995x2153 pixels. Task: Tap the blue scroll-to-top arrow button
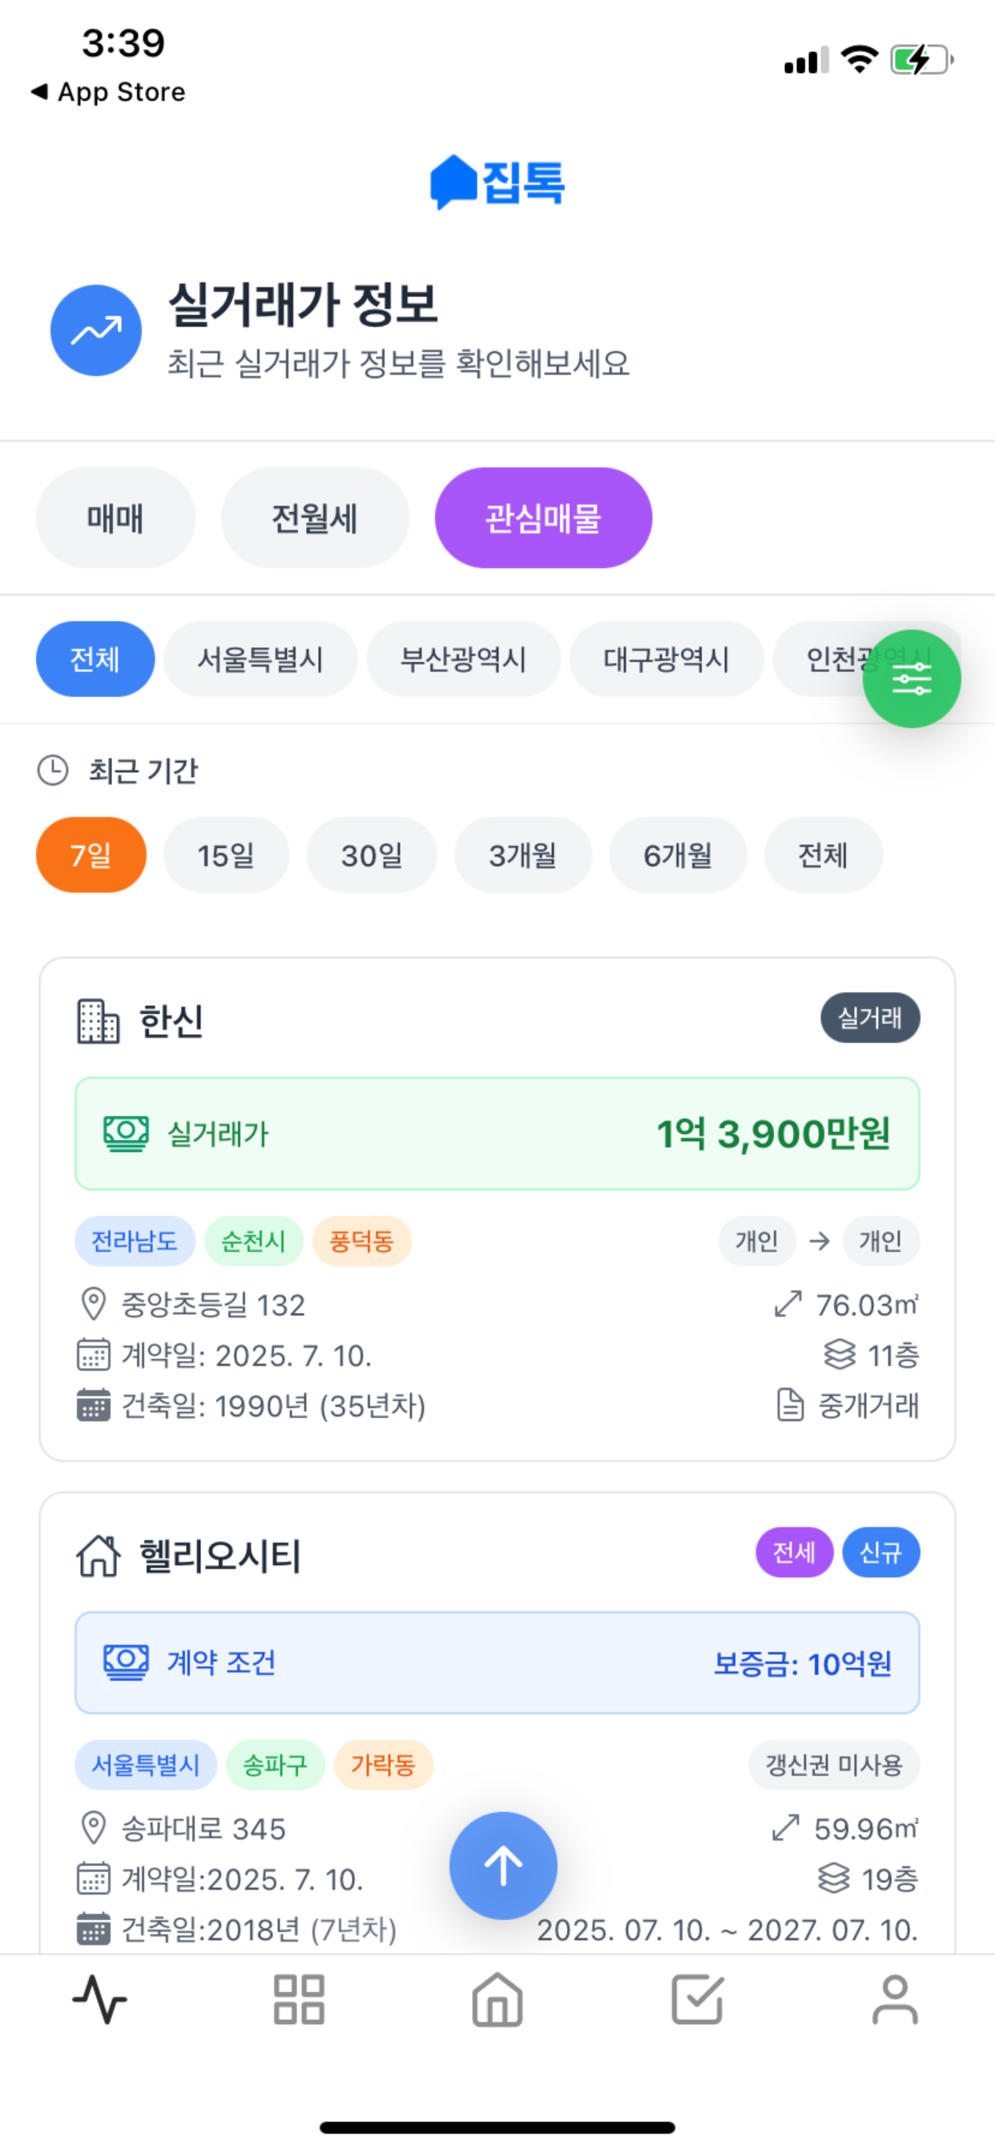click(502, 1865)
